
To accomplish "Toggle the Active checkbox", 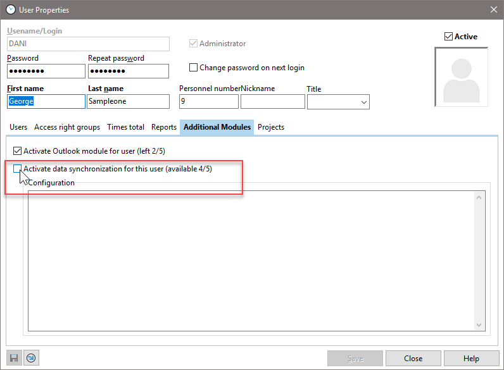I will pyautogui.click(x=449, y=37).
